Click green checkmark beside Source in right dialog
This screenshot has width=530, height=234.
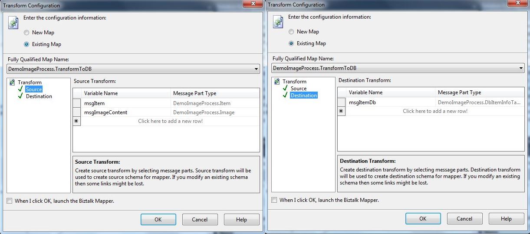click(x=285, y=88)
